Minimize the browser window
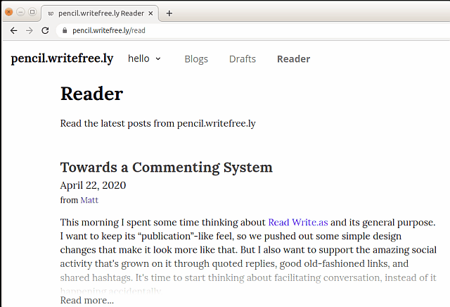Image resolution: width=450 pixels, height=307 pixels. click(x=20, y=12)
